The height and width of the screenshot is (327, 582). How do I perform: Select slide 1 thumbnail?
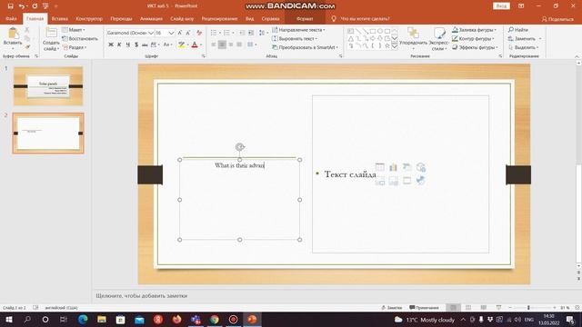point(48,86)
